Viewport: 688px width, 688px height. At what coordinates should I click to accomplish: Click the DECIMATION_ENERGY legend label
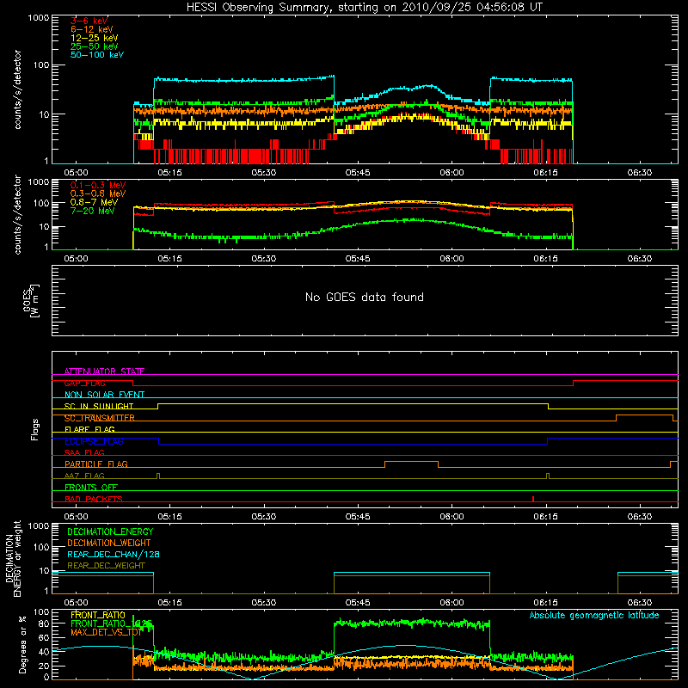pyautogui.click(x=110, y=531)
